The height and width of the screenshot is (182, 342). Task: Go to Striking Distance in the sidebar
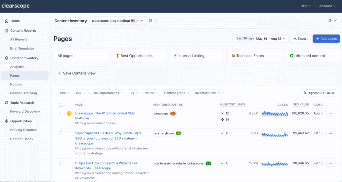click(x=23, y=130)
